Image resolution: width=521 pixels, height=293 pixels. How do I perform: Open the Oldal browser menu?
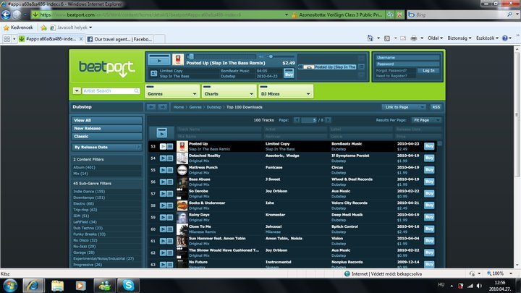tap(435, 38)
